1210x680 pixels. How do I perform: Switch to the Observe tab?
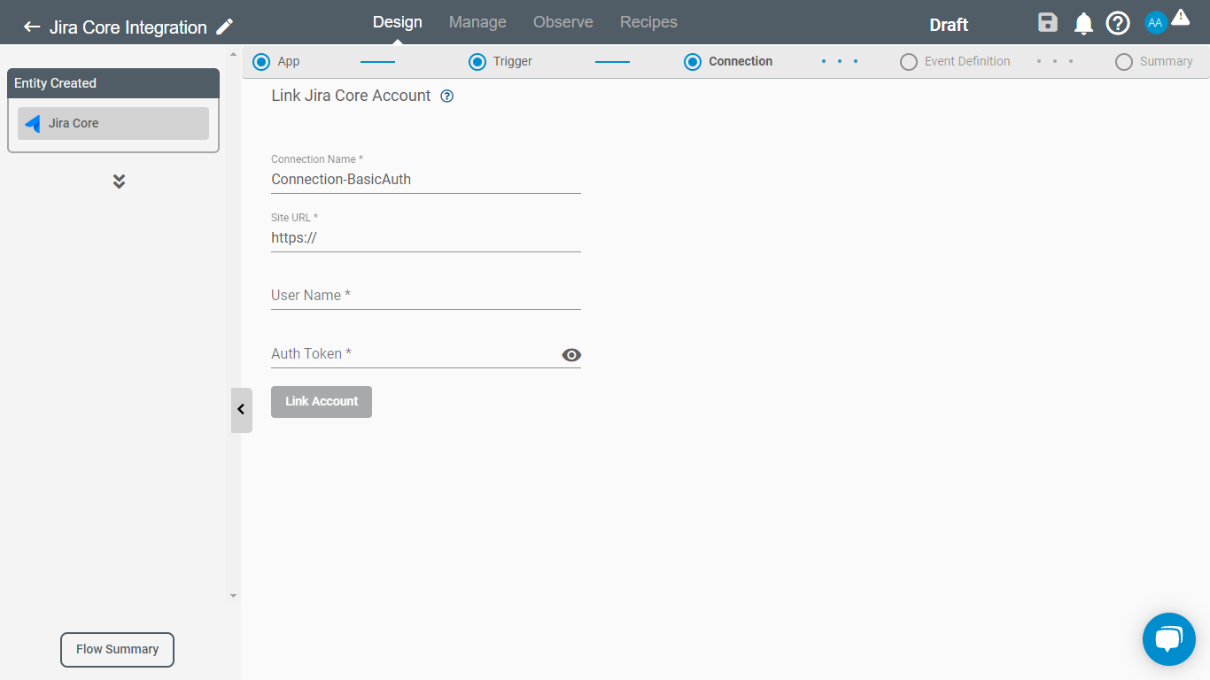(563, 22)
